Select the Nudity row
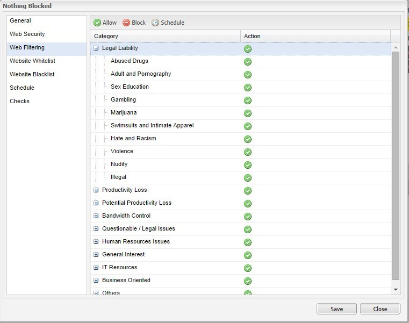The image size is (409, 323). [x=241, y=165]
